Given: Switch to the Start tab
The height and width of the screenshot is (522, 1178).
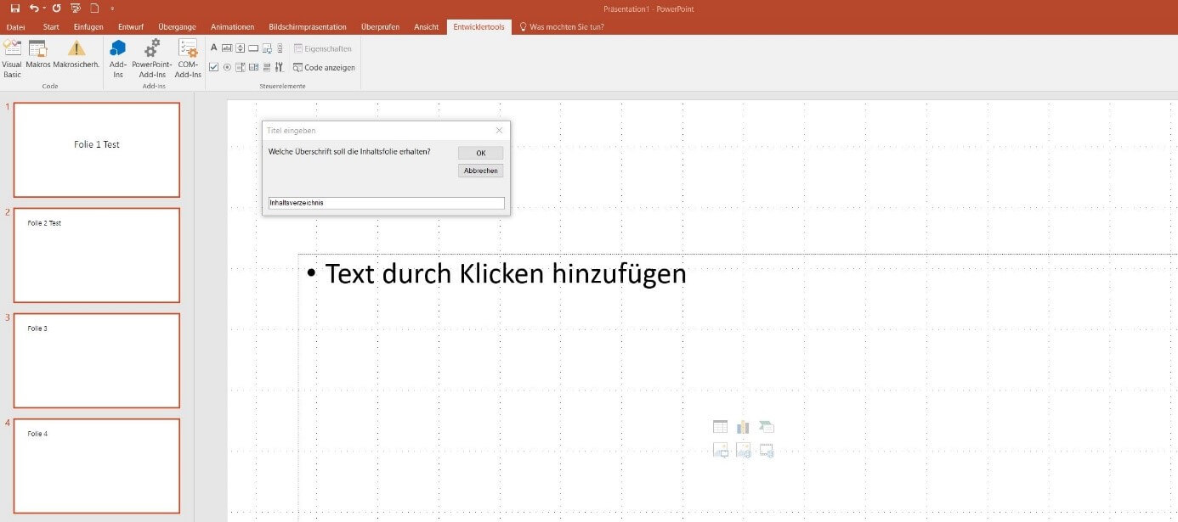Looking at the screenshot, I should click(51, 27).
